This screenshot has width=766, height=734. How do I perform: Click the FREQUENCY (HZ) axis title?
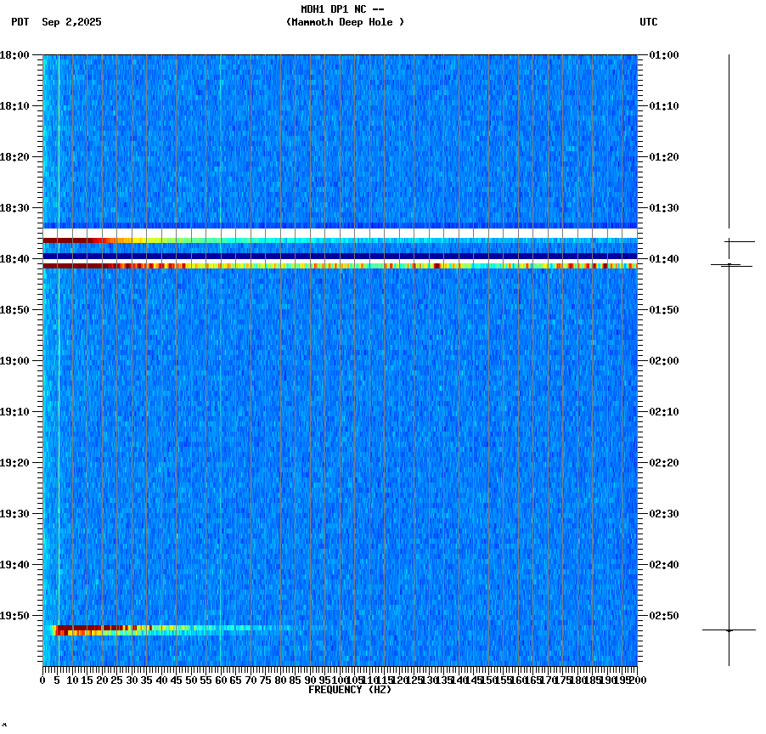[x=350, y=689]
